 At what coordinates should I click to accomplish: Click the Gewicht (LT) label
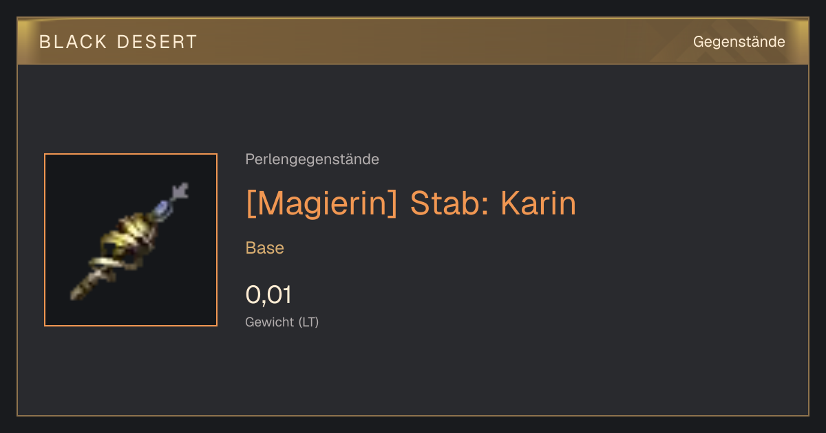(282, 322)
